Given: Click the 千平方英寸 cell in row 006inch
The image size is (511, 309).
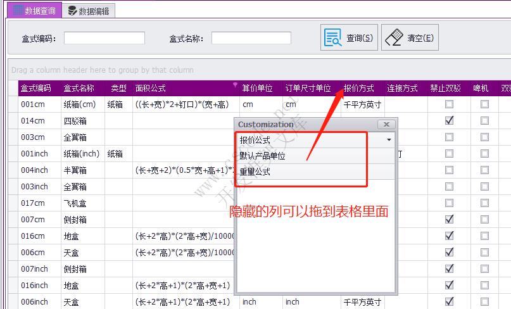Looking at the screenshot, I should click(x=363, y=302).
